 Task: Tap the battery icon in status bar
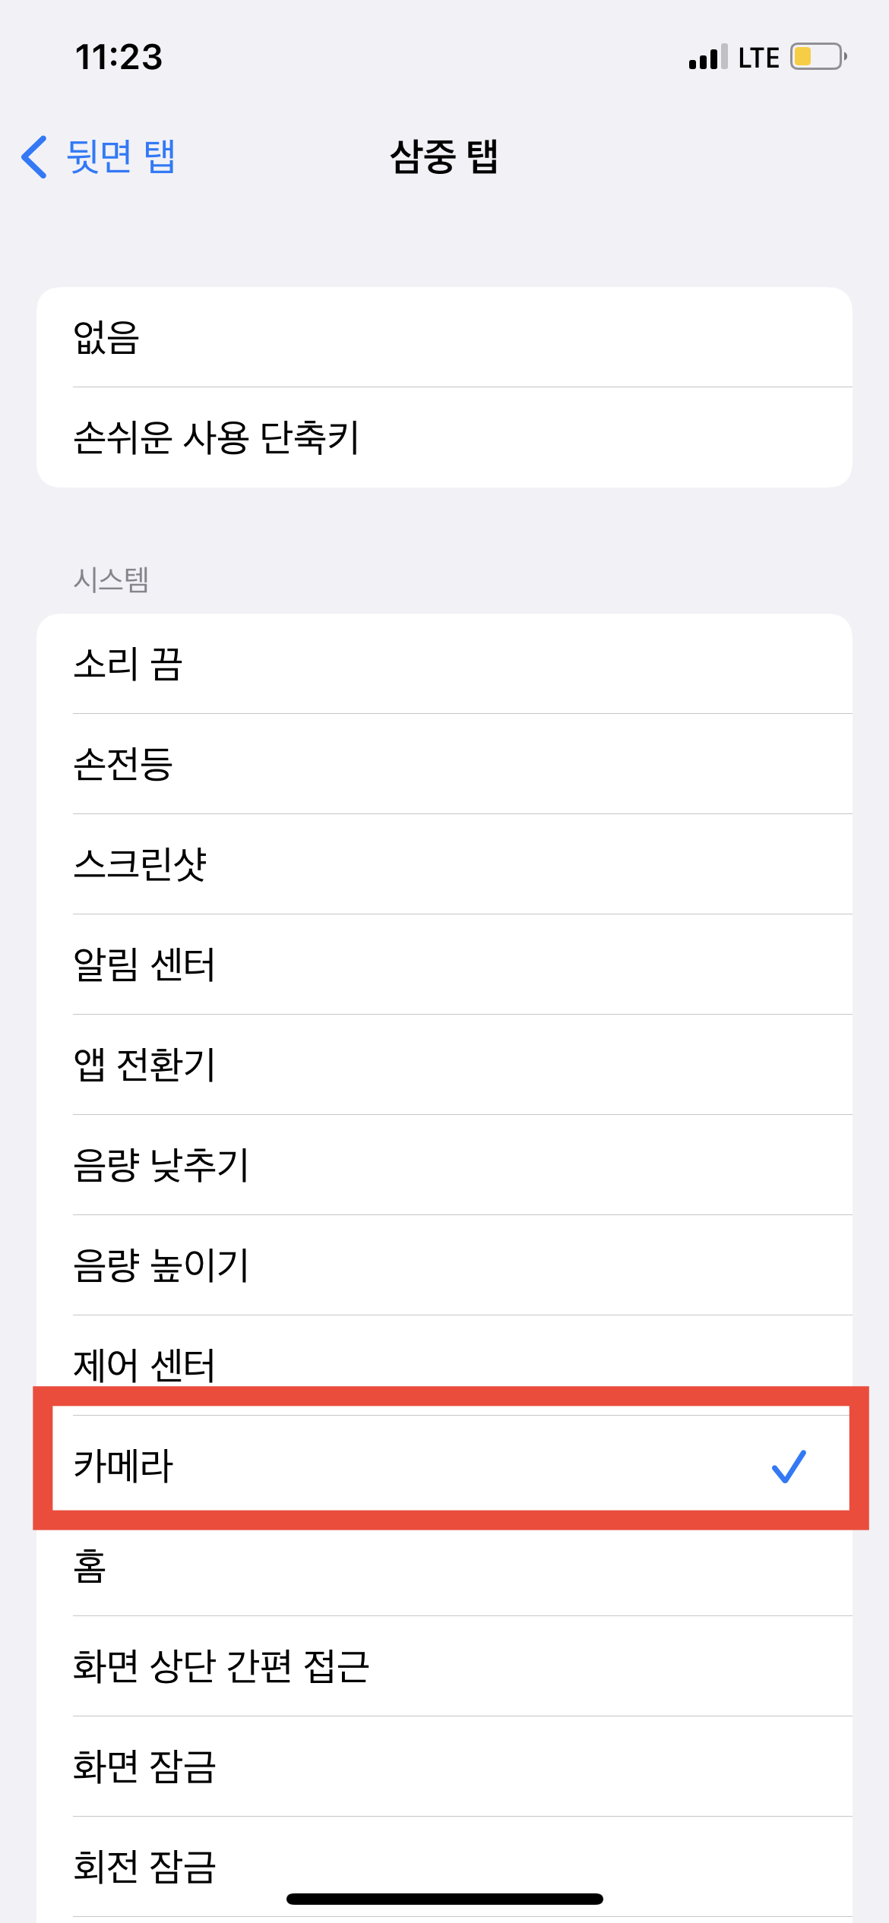818,57
